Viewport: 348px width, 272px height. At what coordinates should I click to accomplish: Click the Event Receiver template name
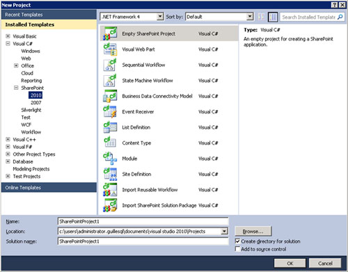[x=138, y=112]
